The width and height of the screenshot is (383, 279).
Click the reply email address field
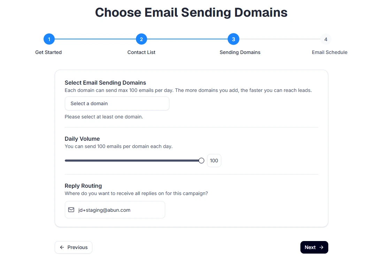118,210
